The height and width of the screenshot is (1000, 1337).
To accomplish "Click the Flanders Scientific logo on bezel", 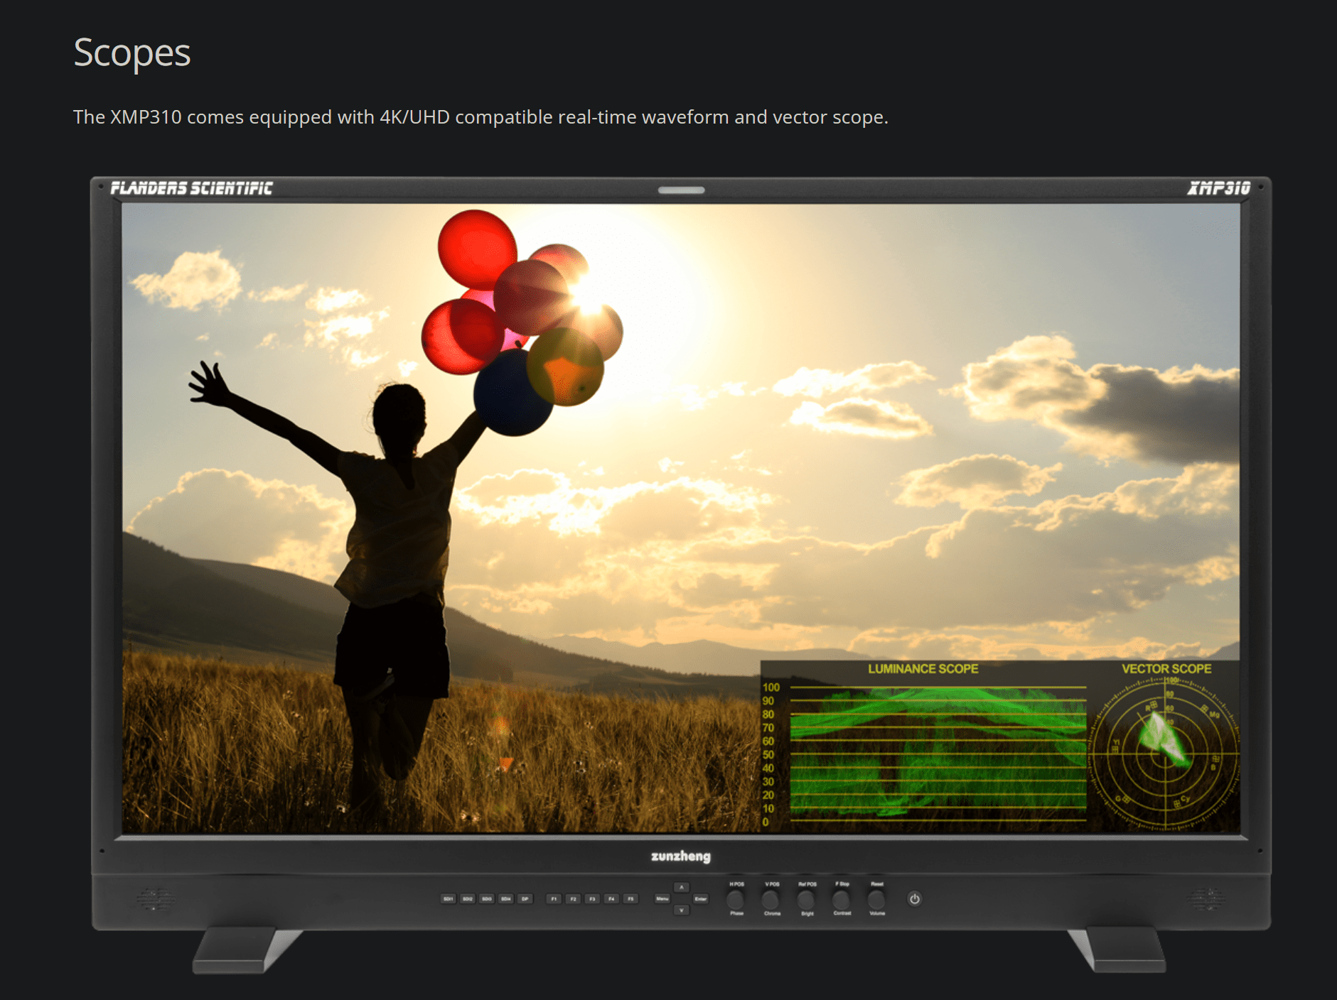I will 191,188.
